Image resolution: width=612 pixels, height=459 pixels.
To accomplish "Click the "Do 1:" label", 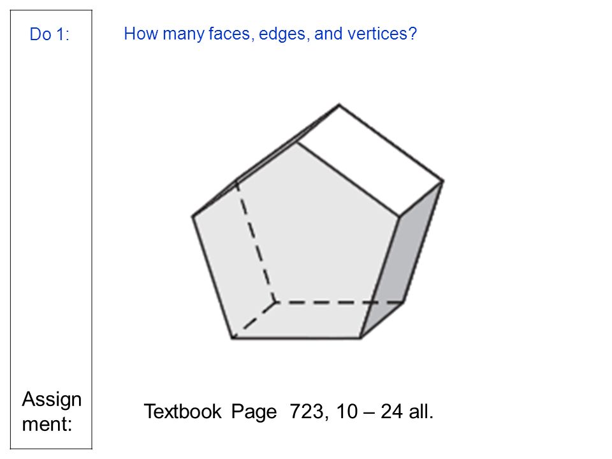I will point(50,34).
